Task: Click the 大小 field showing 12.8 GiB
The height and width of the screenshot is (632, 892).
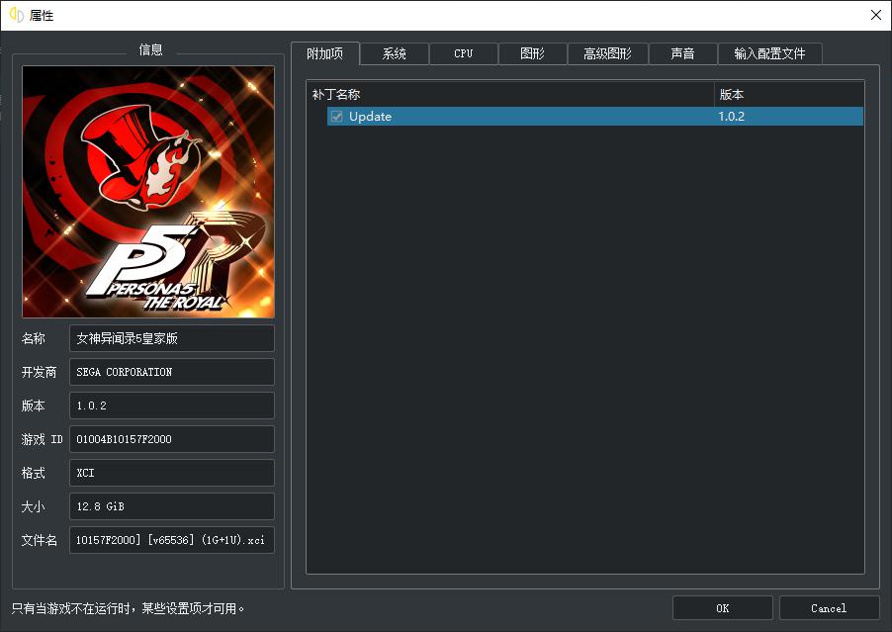Action: click(x=172, y=506)
